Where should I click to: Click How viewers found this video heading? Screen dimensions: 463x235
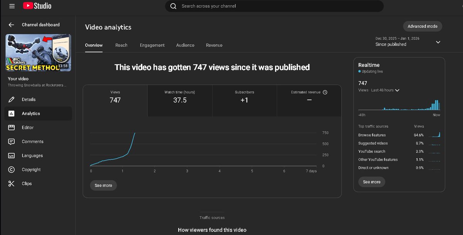212,230
